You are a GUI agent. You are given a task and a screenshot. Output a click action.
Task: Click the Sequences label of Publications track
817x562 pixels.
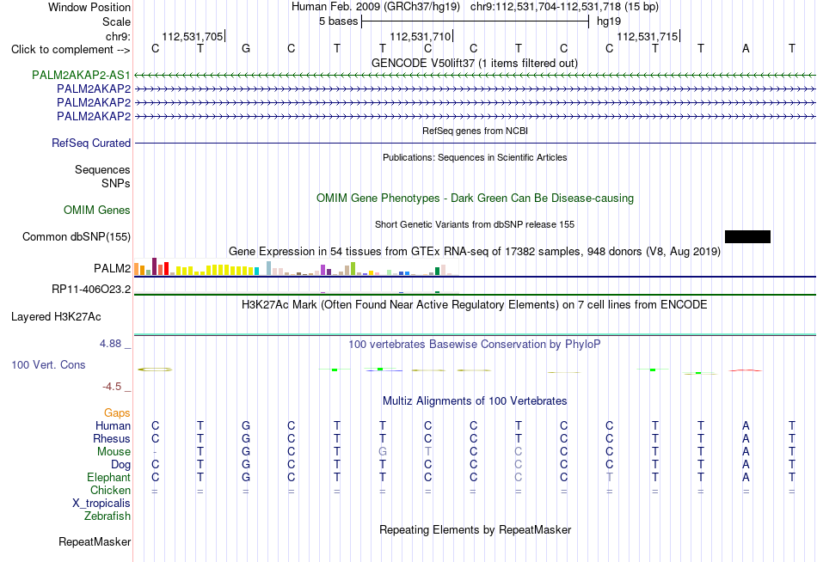(x=102, y=170)
